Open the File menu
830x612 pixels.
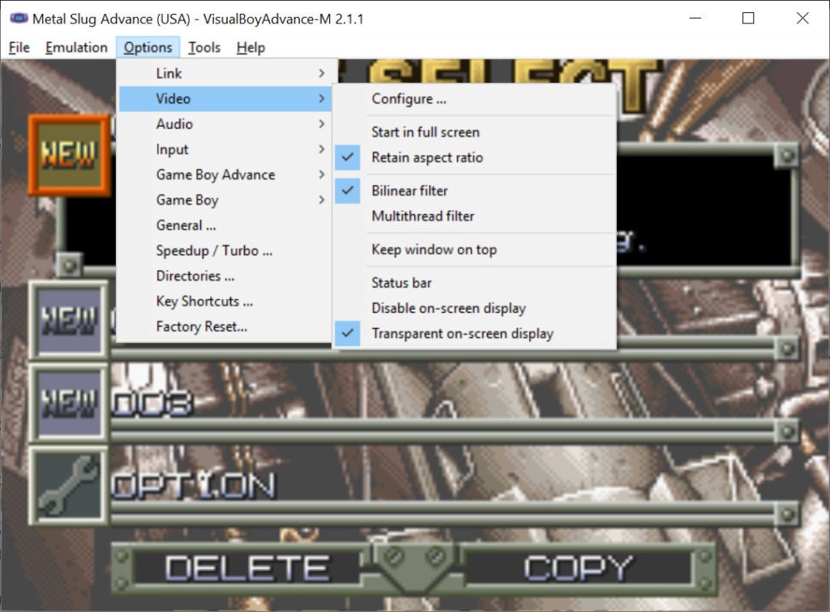point(19,48)
